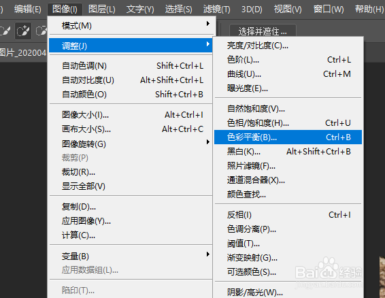Choose 自动色调(N) from the menu

pos(131,66)
